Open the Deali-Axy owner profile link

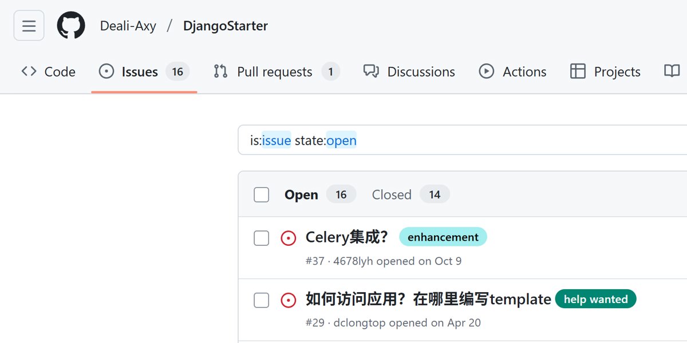[x=128, y=26]
